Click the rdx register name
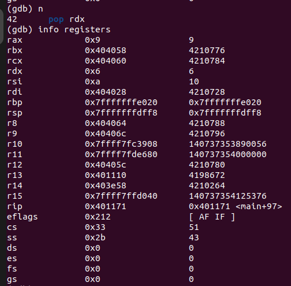The height and width of the screenshot is (286, 291). pyautogui.click(x=14, y=71)
